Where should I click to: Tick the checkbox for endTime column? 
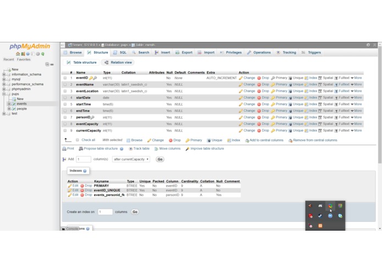pos(65,111)
